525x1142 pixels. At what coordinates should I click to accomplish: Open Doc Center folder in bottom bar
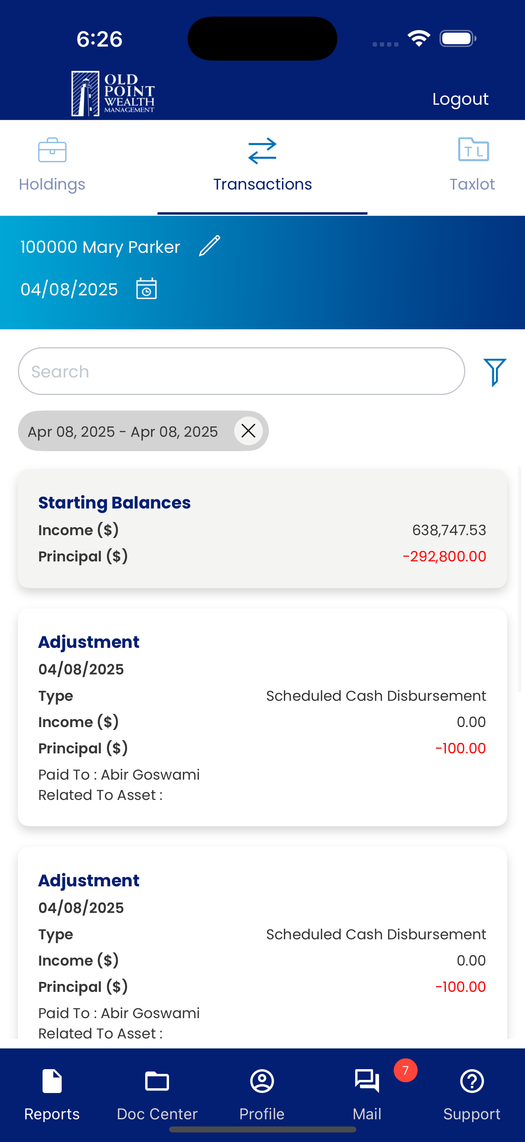tap(157, 1095)
